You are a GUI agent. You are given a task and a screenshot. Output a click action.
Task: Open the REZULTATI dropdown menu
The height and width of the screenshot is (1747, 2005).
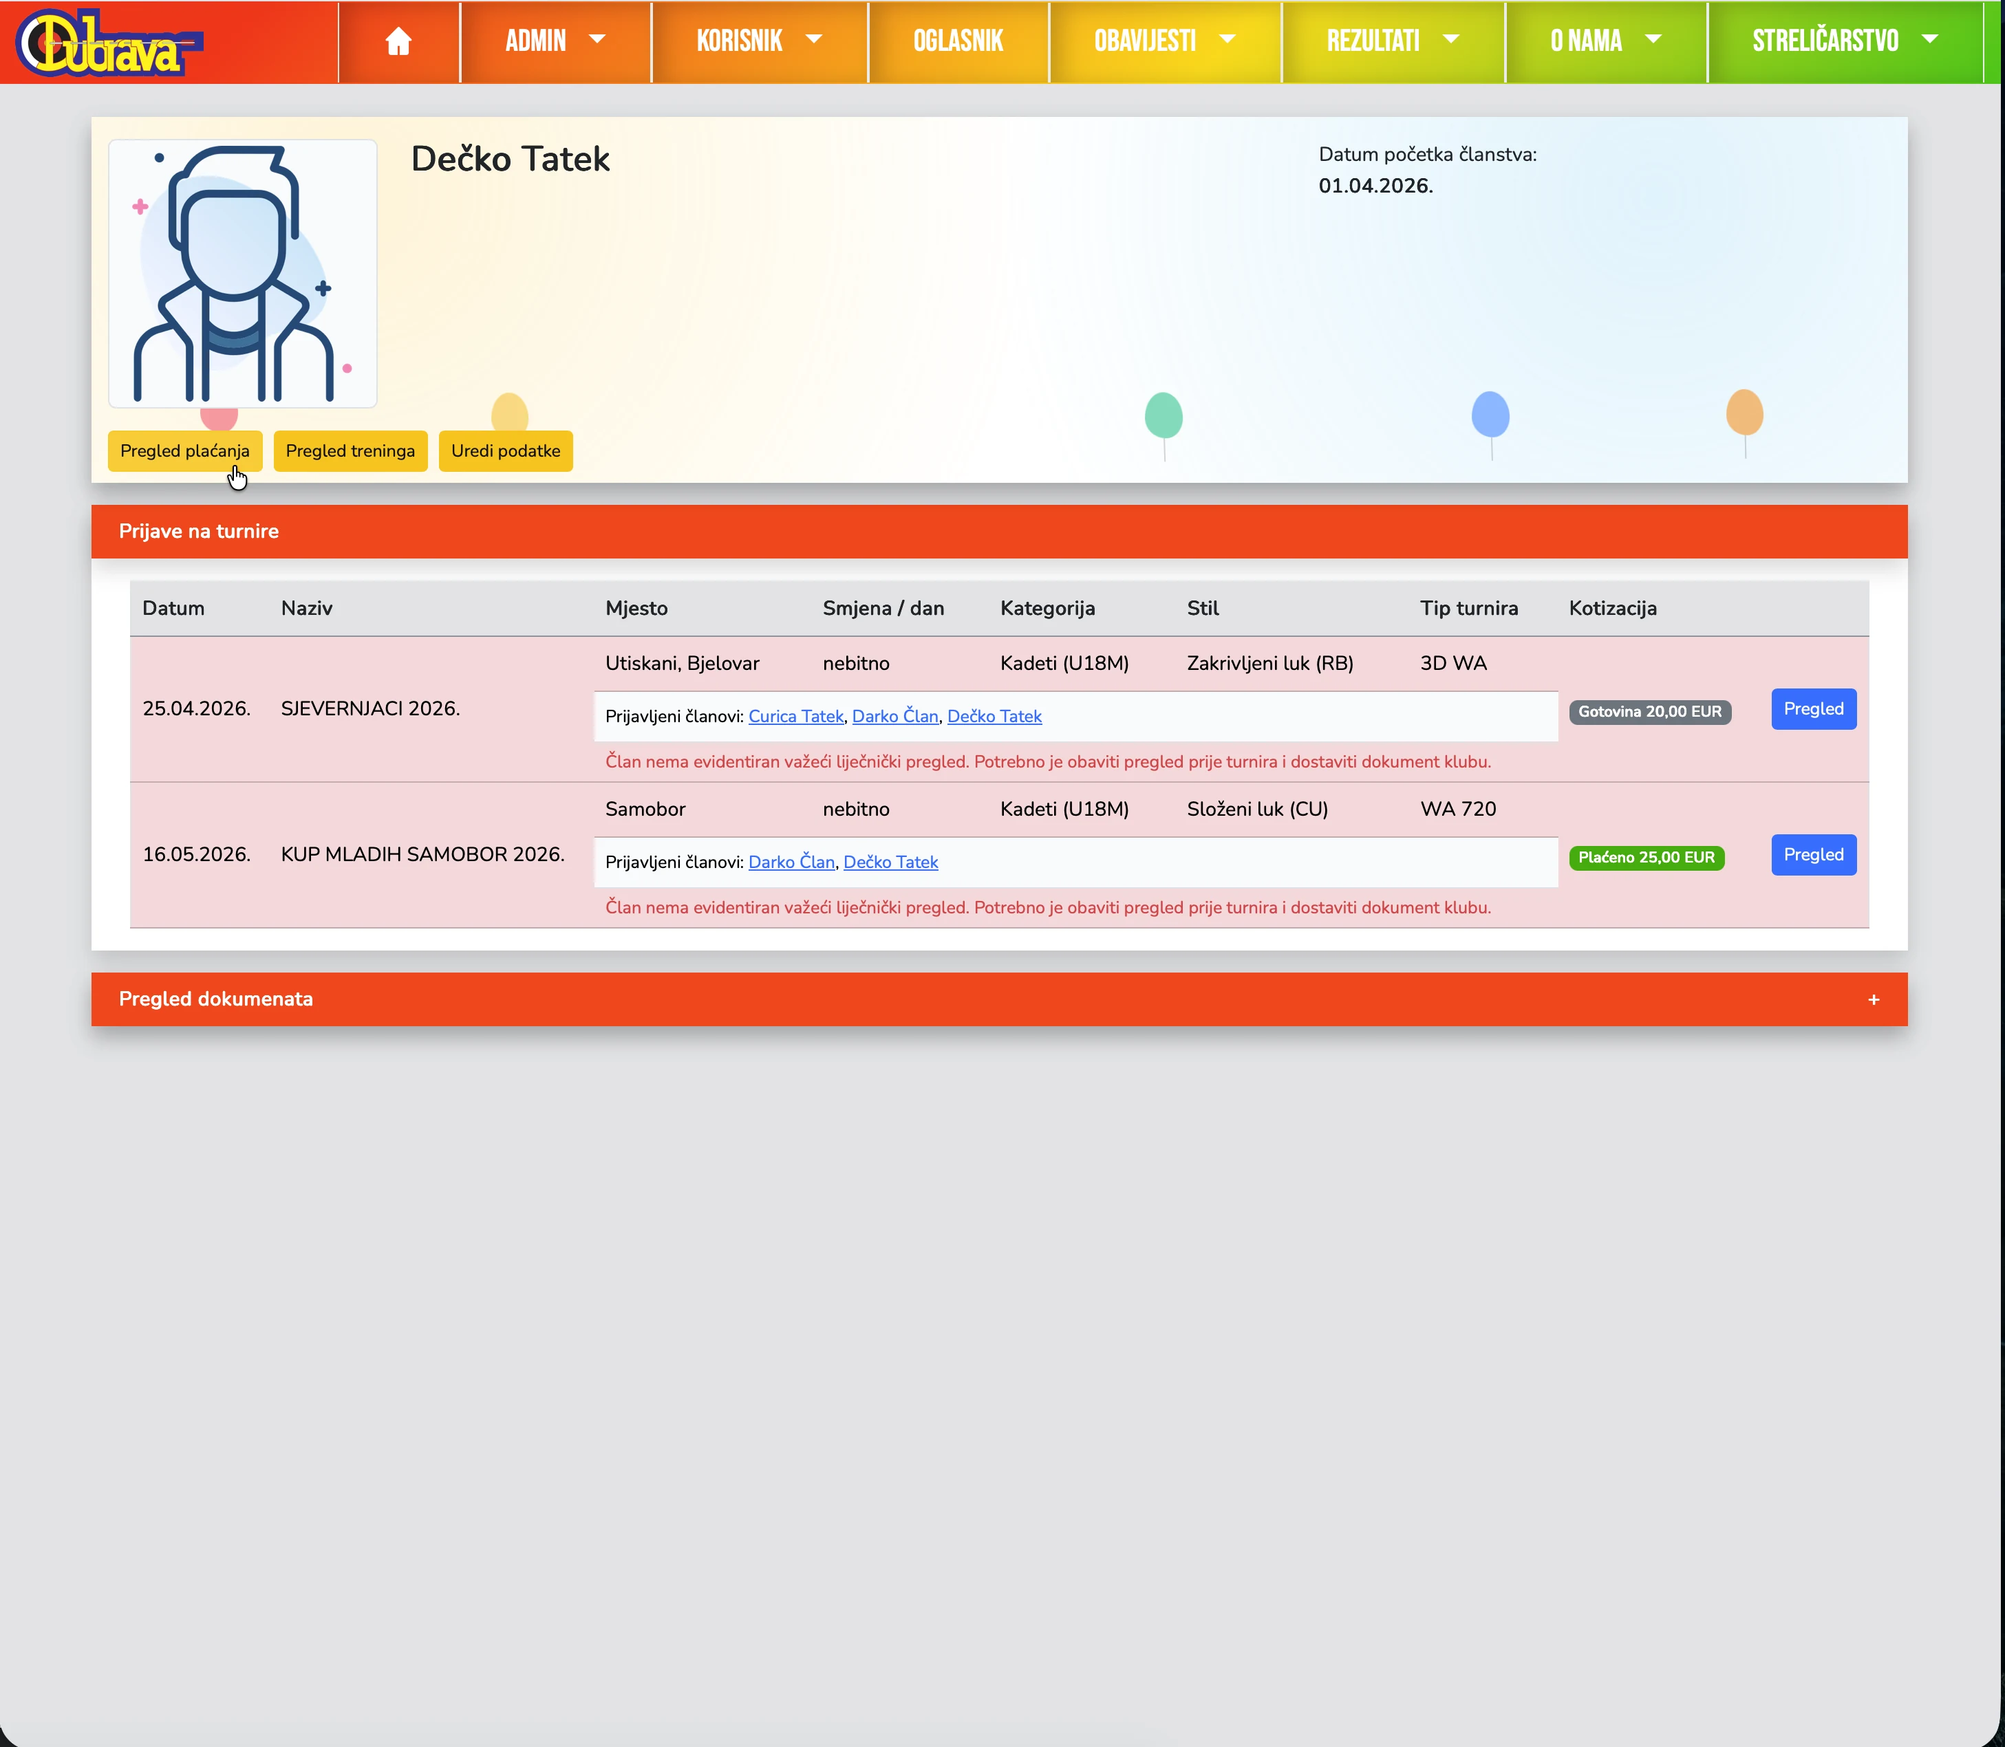coord(1392,41)
